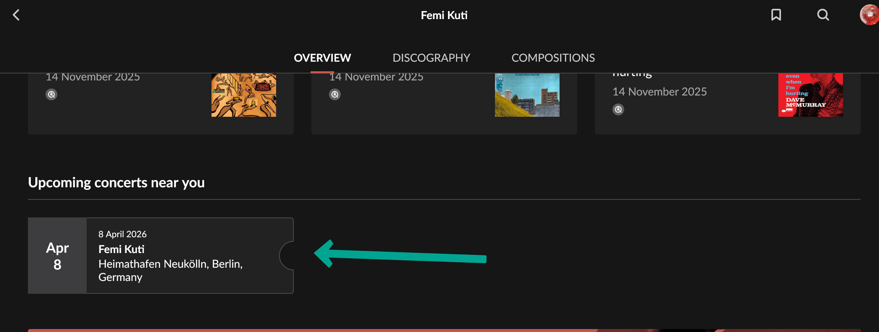The width and height of the screenshot is (879, 332).
Task: Open the red Dave McMurray album cover
Action: tap(810, 95)
